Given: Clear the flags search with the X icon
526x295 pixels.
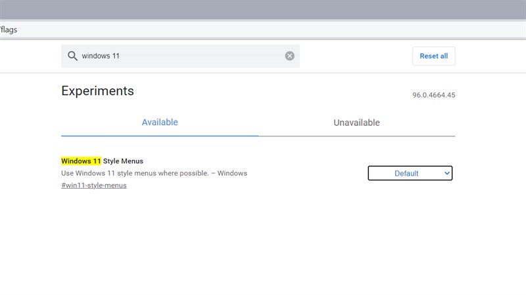Looking at the screenshot, I should click(290, 56).
